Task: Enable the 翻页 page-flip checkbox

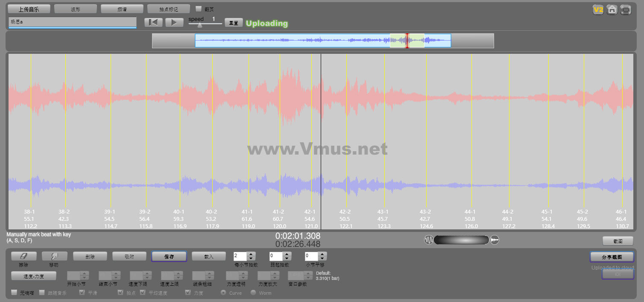Action: pyautogui.click(x=199, y=9)
